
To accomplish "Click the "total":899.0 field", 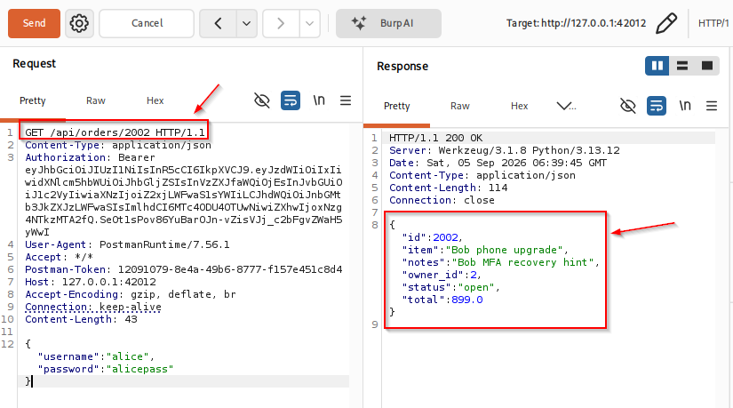I will pyautogui.click(x=442, y=300).
